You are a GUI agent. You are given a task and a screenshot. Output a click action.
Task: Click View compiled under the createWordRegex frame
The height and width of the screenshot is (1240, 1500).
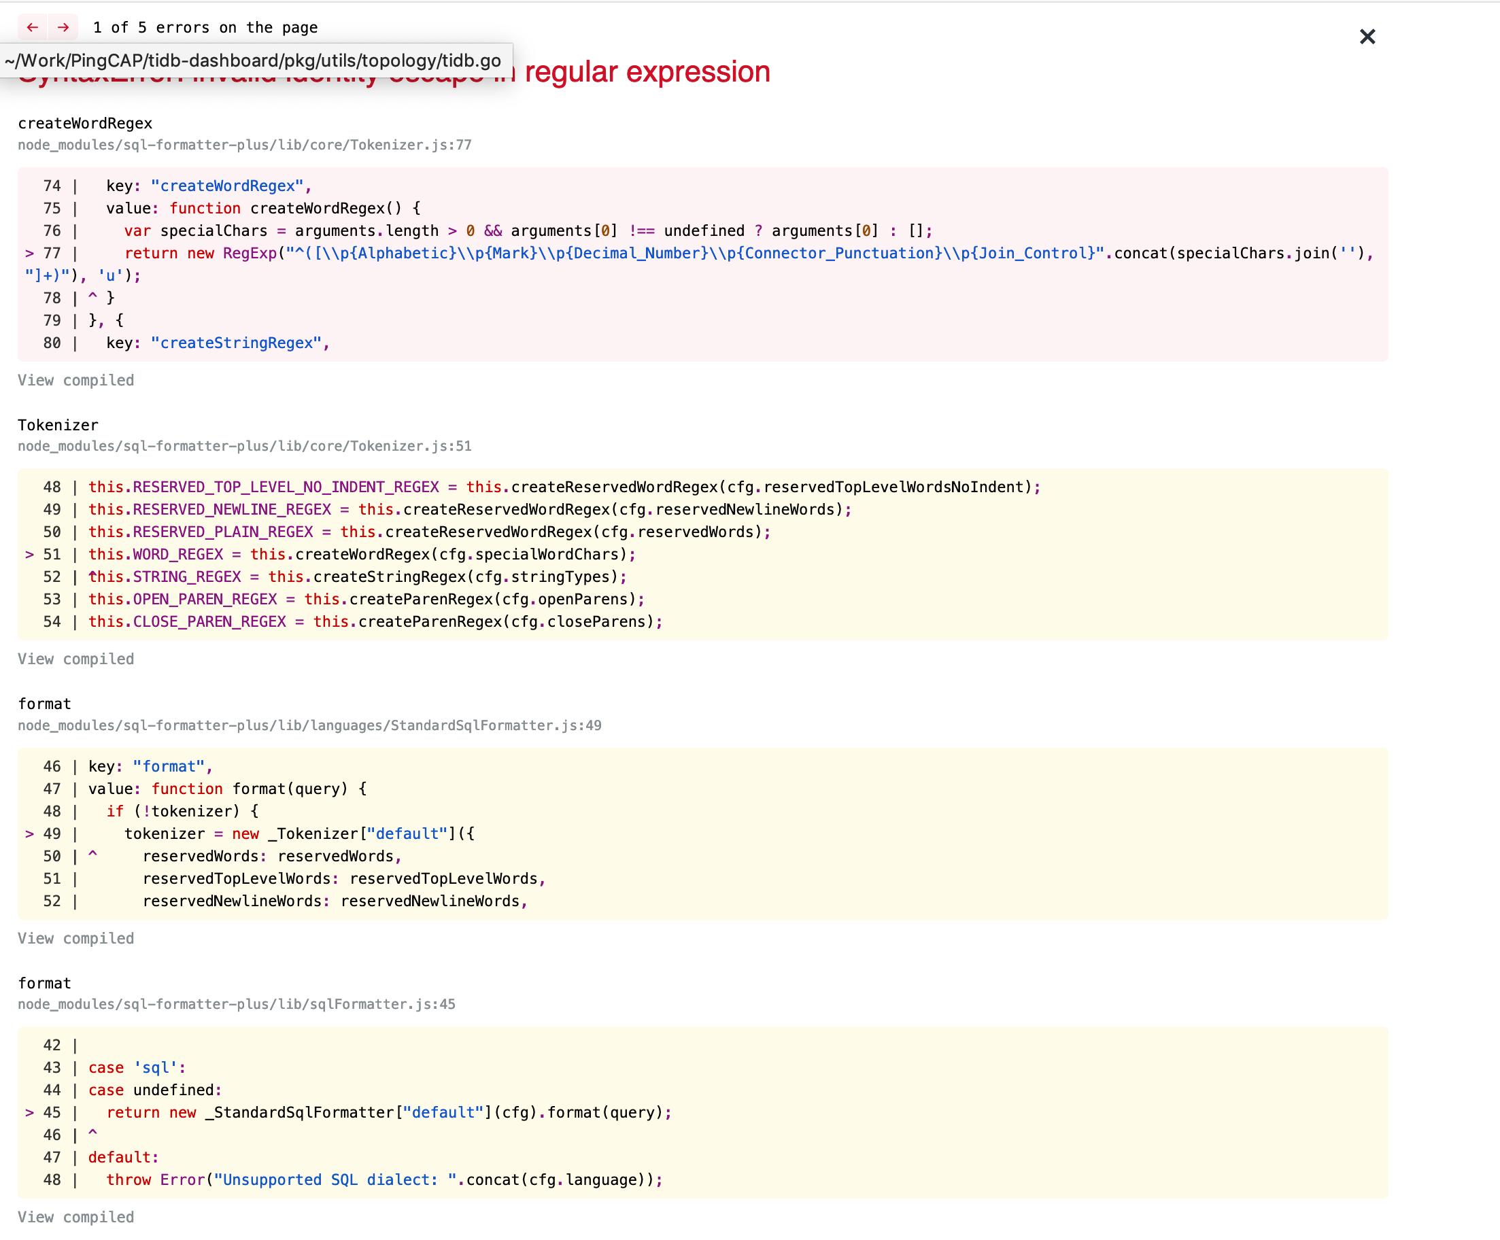(x=75, y=380)
